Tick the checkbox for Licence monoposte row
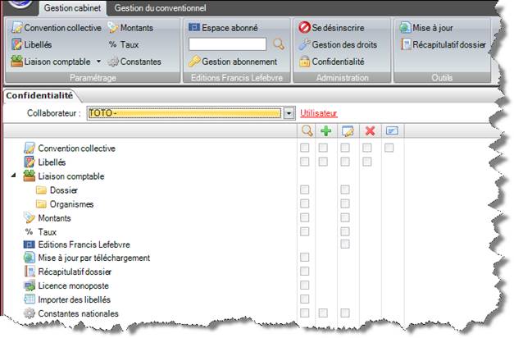The image size is (514, 338). click(305, 285)
